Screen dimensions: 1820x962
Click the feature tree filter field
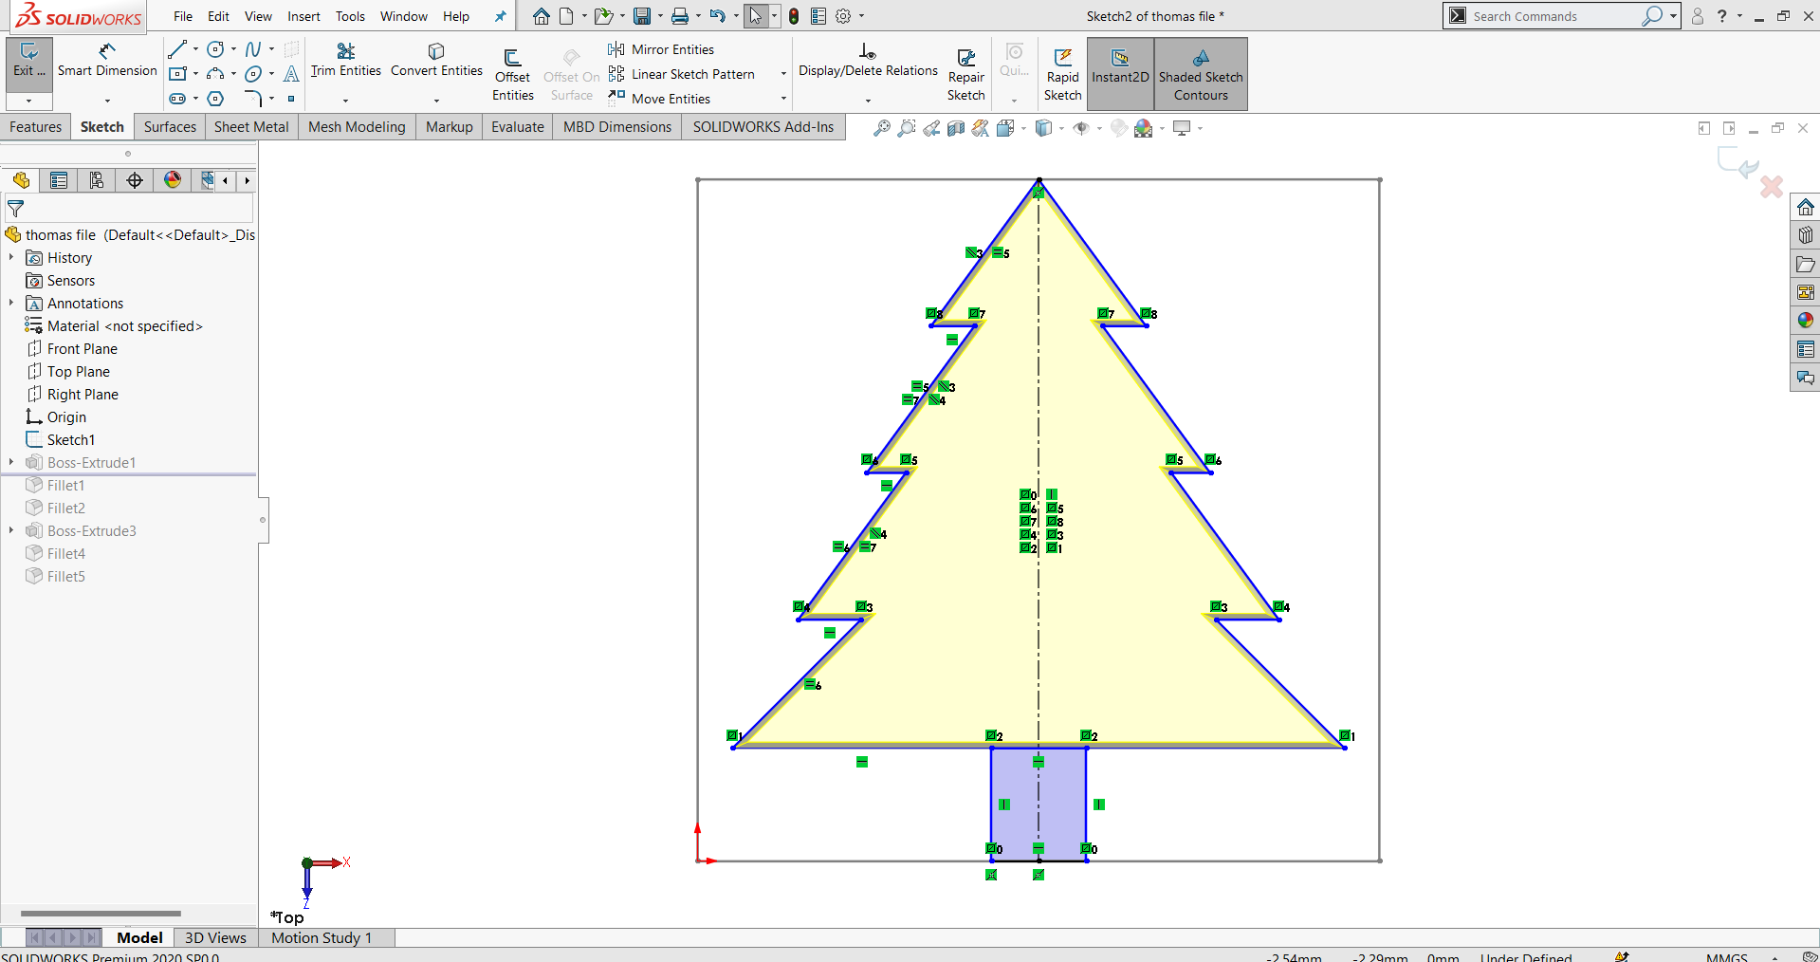[x=129, y=208]
